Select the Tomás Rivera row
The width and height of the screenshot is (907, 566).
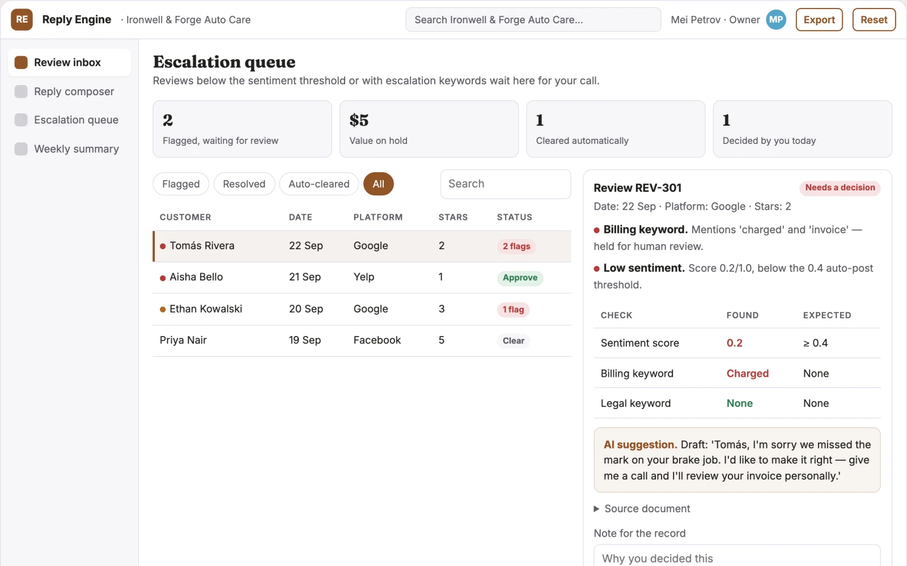pos(362,246)
